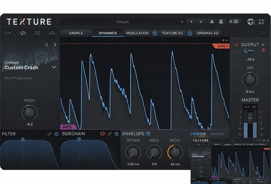The image size is (271, 184).
Task: Click the TEXTURE logo
Action: tap(29, 22)
